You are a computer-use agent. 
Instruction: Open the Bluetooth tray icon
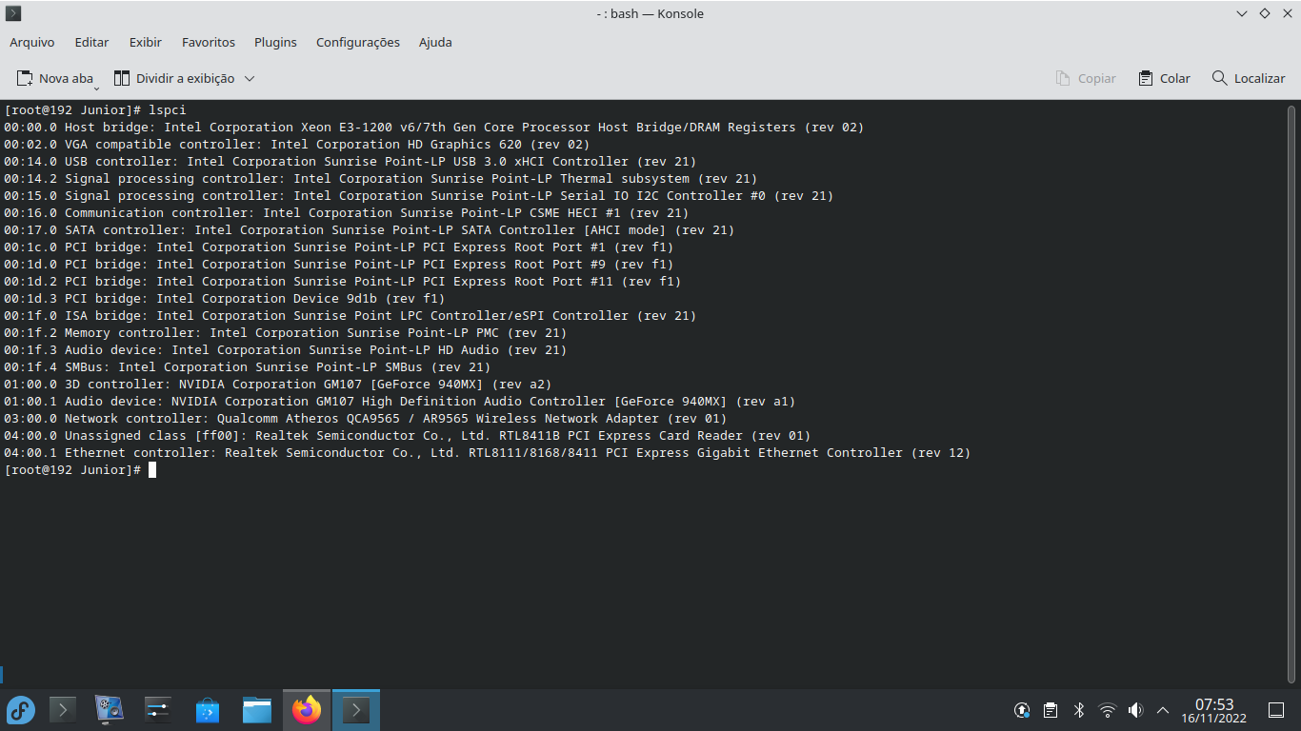[1079, 710]
